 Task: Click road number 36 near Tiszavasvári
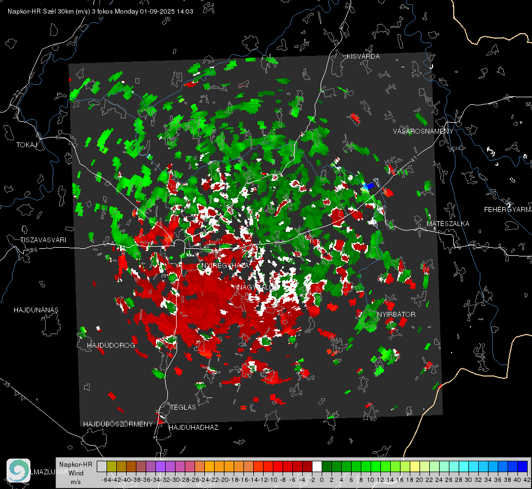point(34,250)
